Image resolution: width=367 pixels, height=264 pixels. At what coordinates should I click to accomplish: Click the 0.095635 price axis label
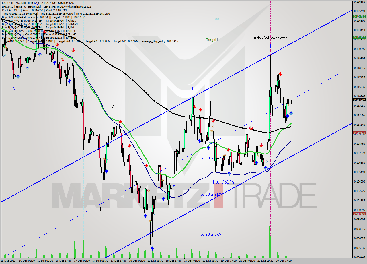(360, 248)
